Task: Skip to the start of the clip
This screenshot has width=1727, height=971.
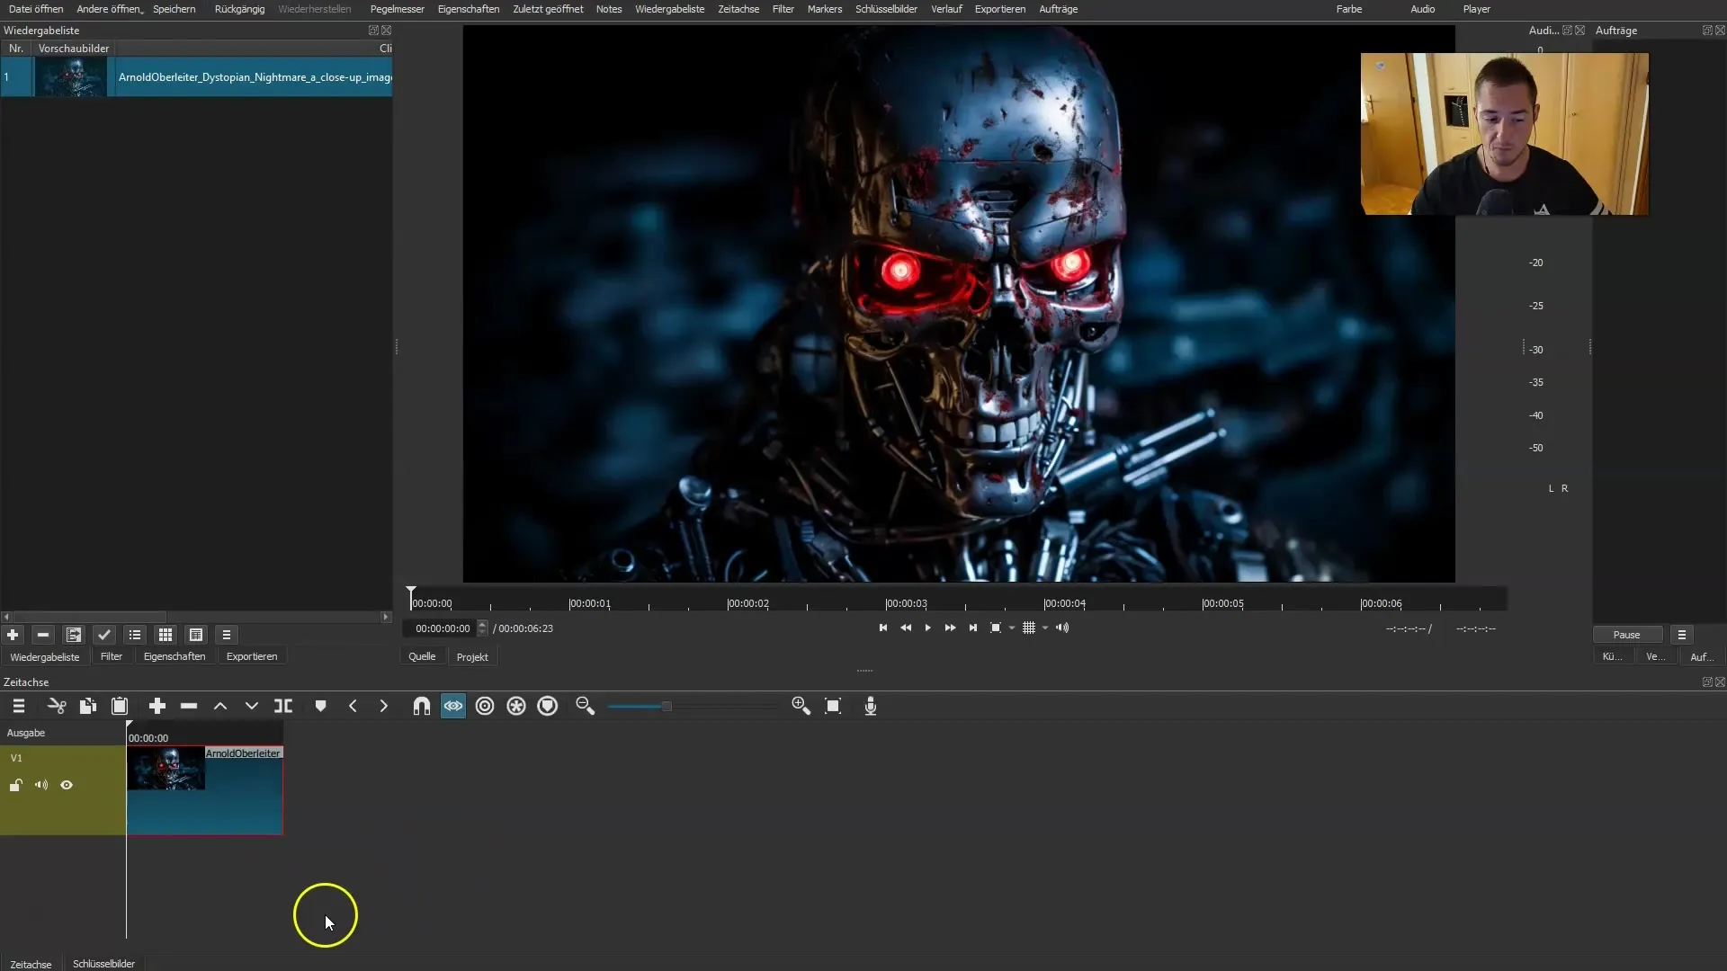Action: pyautogui.click(x=883, y=628)
